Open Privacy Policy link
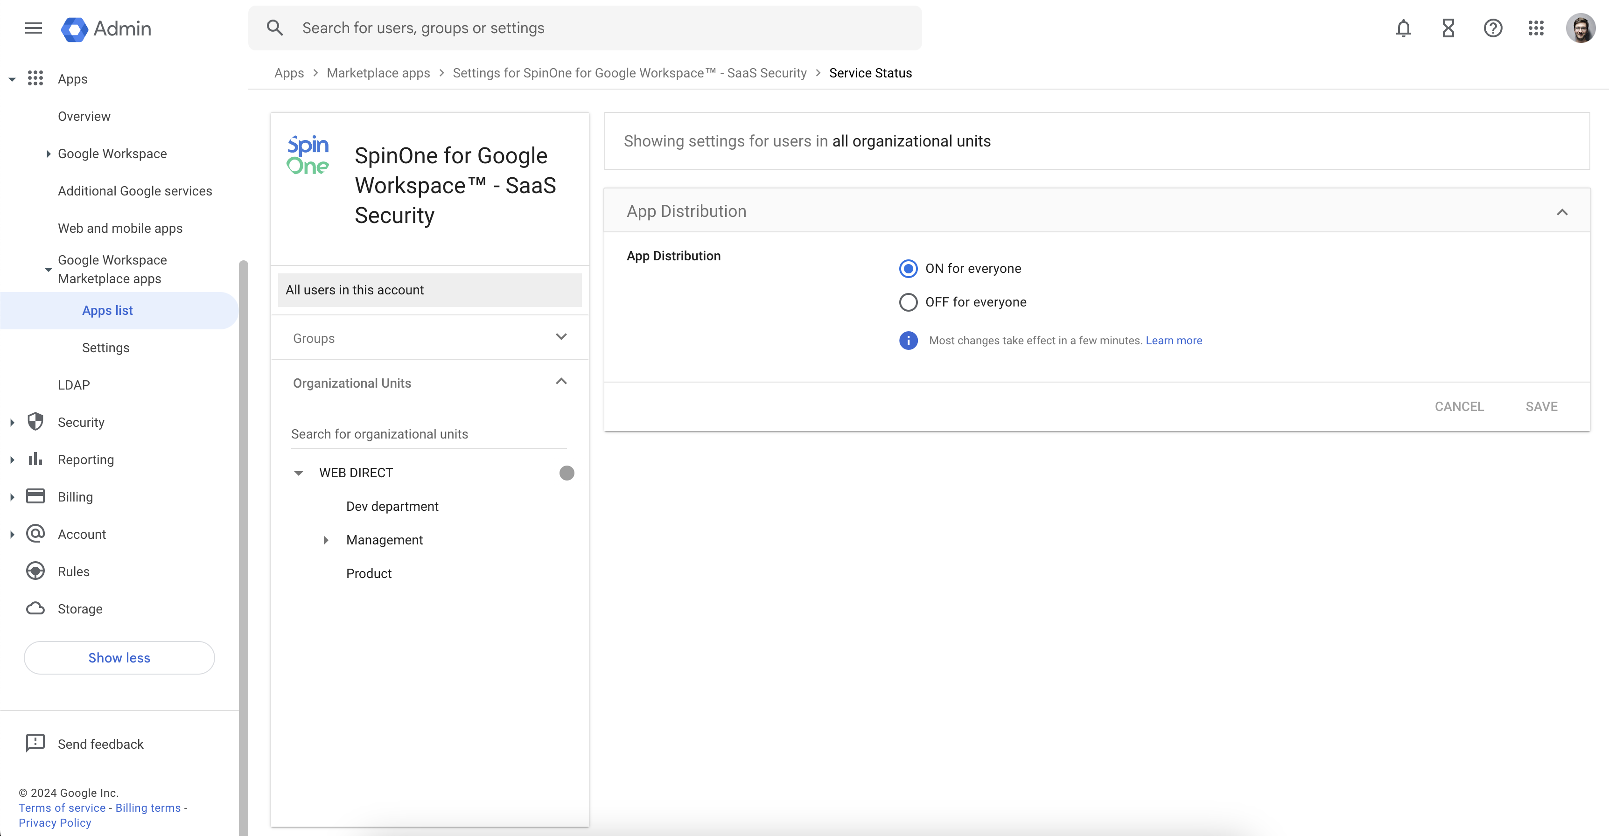This screenshot has width=1609, height=836. tap(55, 823)
